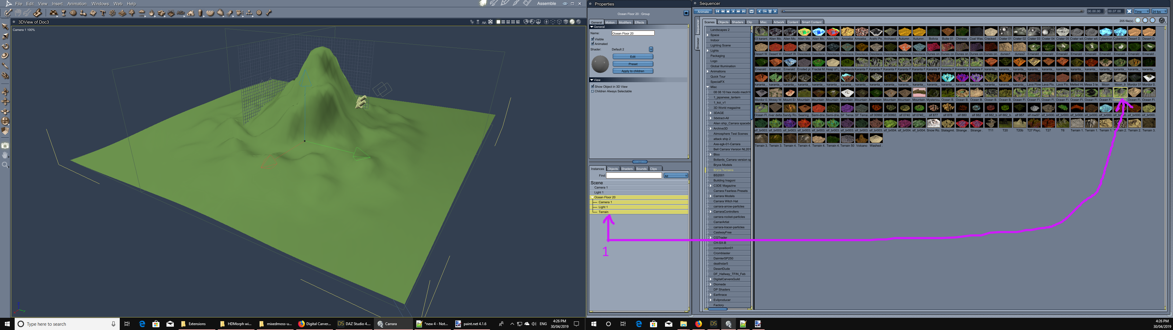The image size is (1173, 330).
Task: Enable Children Always Selectable
Action: tap(592, 91)
